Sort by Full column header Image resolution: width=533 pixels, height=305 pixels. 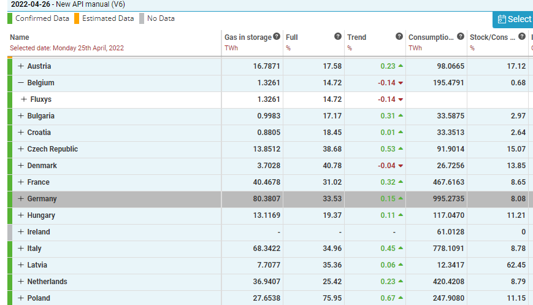pyautogui.click(x=292, y=37)
